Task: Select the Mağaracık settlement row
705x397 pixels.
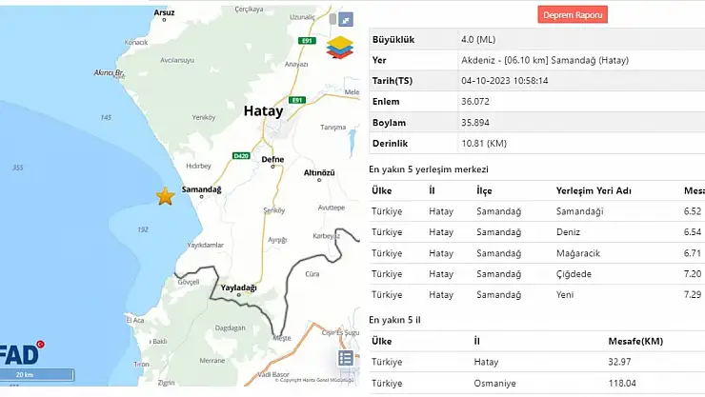Action: [x=536, y=252]
